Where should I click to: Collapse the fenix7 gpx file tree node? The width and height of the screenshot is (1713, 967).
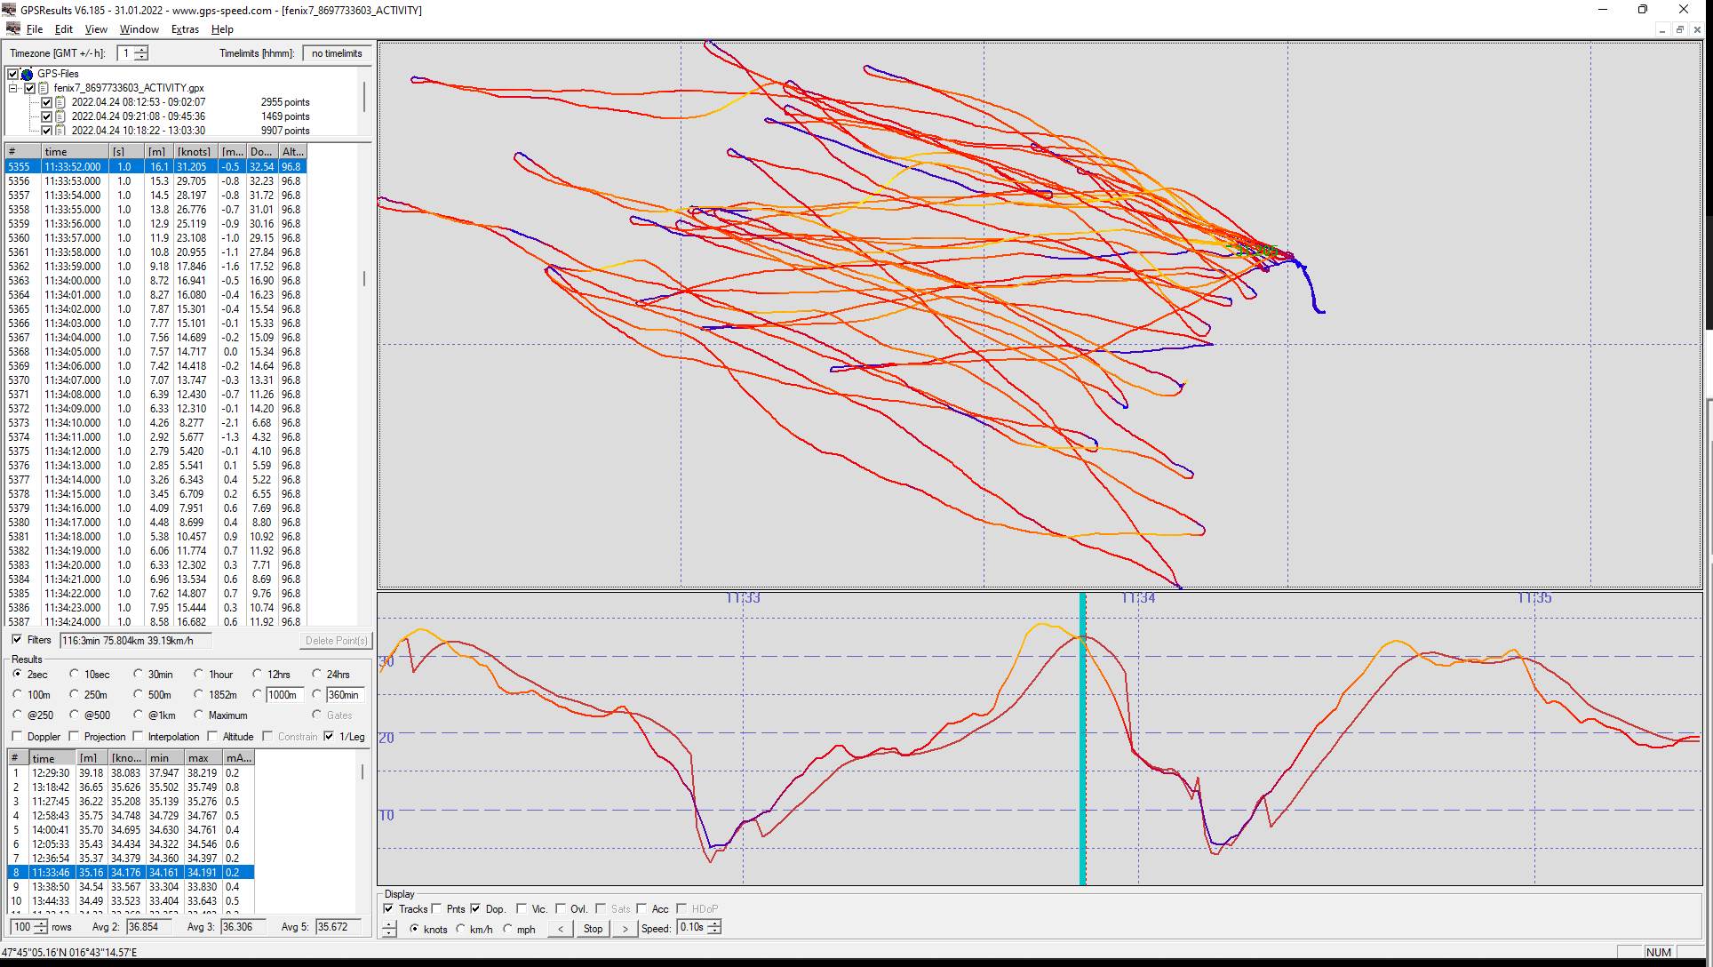pos(13,88)
